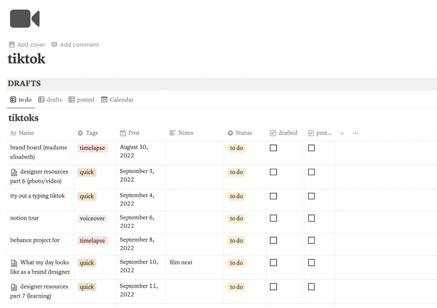Check posted for behance project row
Image resolution: width=437 pixels, height=308 pixels.
coord(312,240)
